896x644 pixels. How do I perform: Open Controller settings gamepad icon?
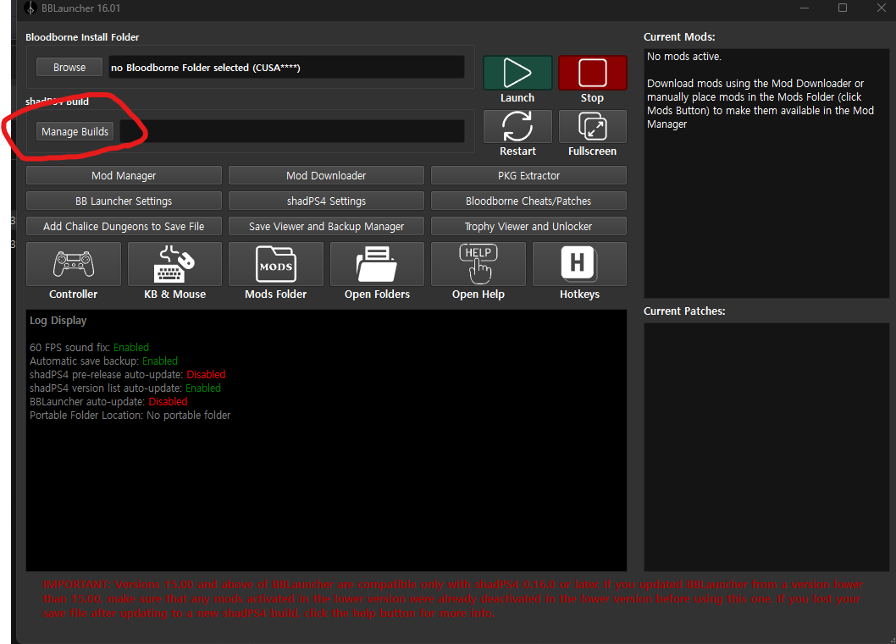(74, 264)
